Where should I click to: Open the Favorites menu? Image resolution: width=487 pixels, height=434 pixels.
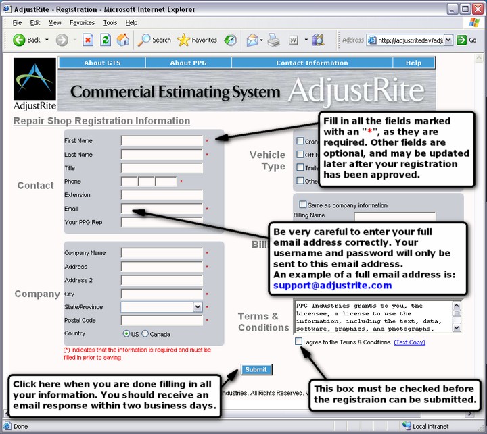[82, 23]
